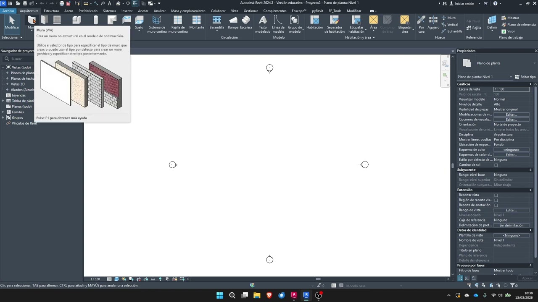538x302 pixels.
Task: Toggle Región de recorte visible checkbox
Action: click(x=496, y=200)
